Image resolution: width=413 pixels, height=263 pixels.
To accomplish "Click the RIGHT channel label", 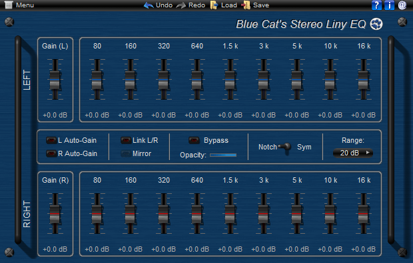I will (x=27, y=214).
